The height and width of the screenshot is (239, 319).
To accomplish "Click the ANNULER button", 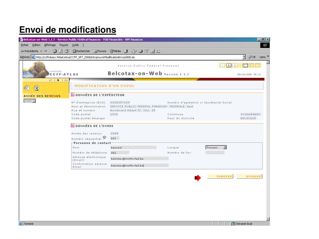I will tap(250, 176).
